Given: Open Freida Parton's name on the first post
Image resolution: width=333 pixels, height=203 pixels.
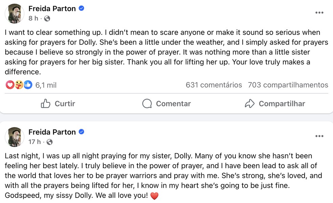Looking at the screenshot, I should (52, 9).
